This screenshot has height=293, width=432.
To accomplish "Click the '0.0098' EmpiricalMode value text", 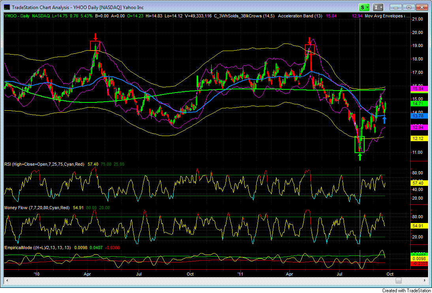I will 80,248.
